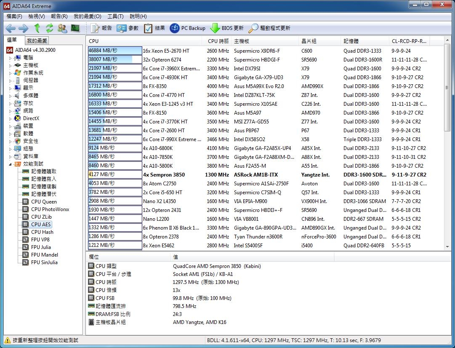This screenshot has width=455, height=348.
Task: Sort by the 記憶體 column header
Action: point(365,41)
